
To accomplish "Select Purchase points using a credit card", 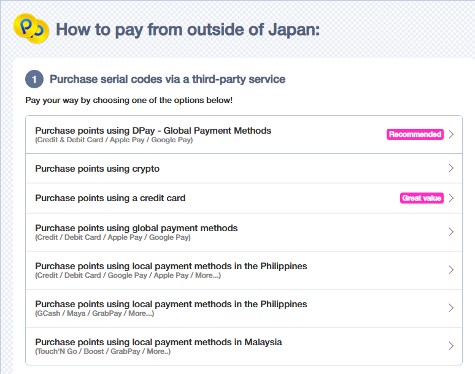I will 244,198.
